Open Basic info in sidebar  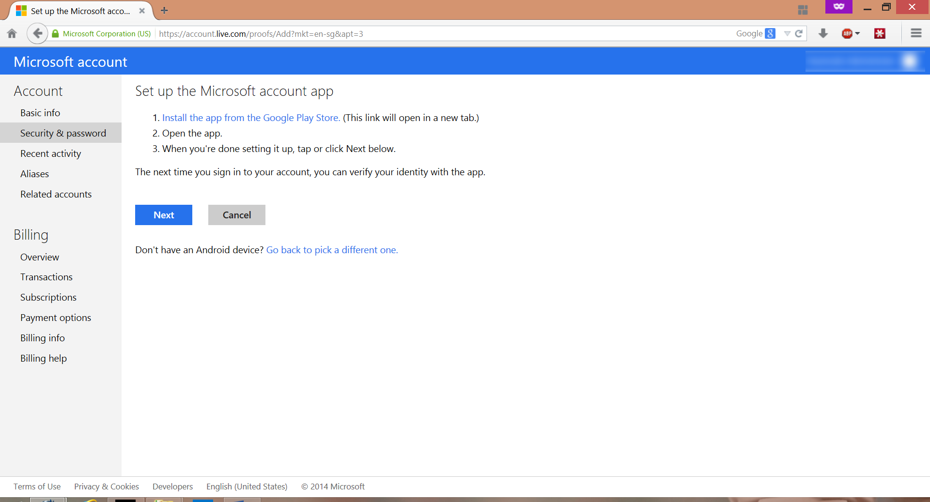(x=40, y=113)
